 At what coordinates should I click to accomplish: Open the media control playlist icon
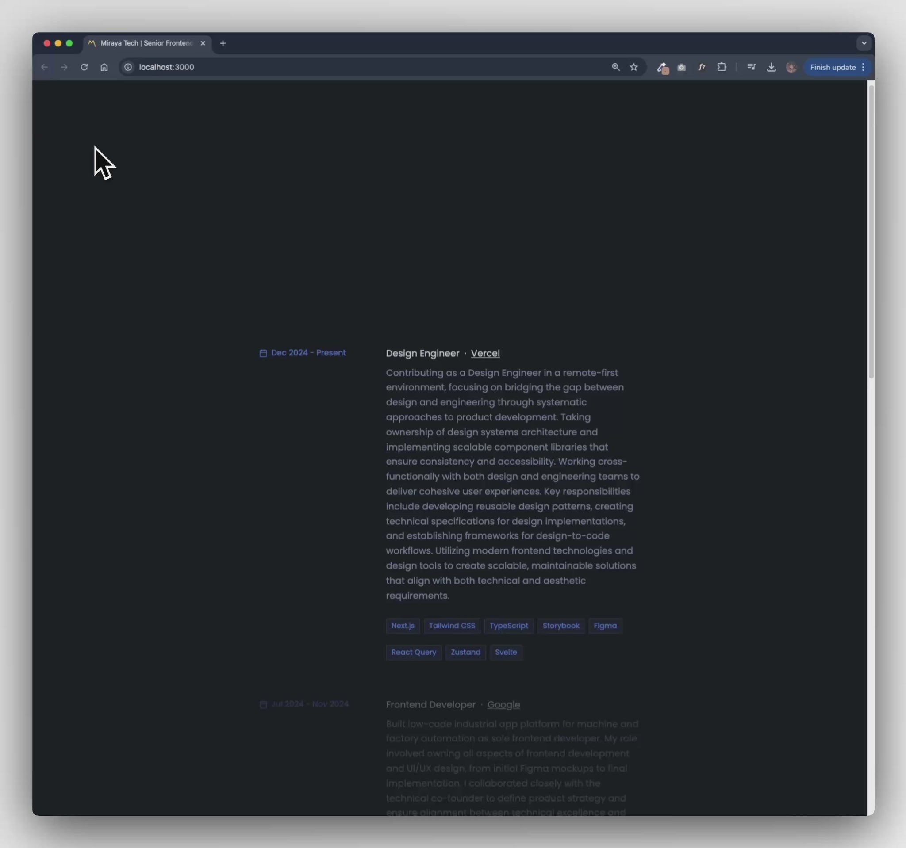click(751, 67)
